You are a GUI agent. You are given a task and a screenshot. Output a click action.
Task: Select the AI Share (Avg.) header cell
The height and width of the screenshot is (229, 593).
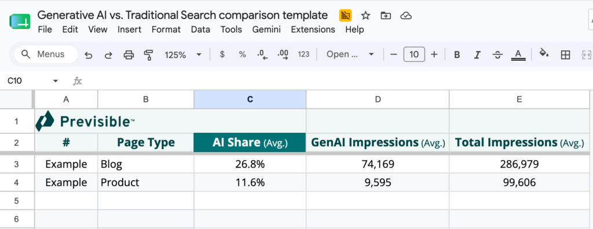point(250,142)
